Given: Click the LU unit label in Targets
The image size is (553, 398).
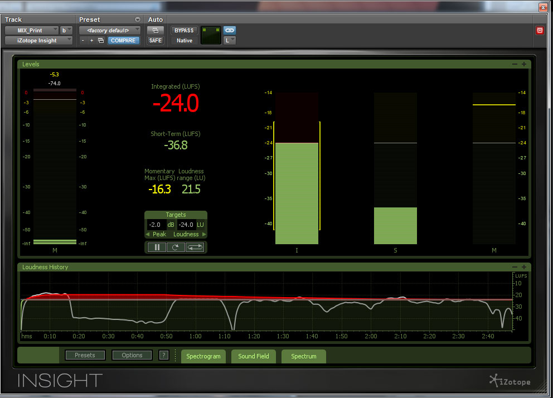Looking at the screenshot, I should click(200, 225).
